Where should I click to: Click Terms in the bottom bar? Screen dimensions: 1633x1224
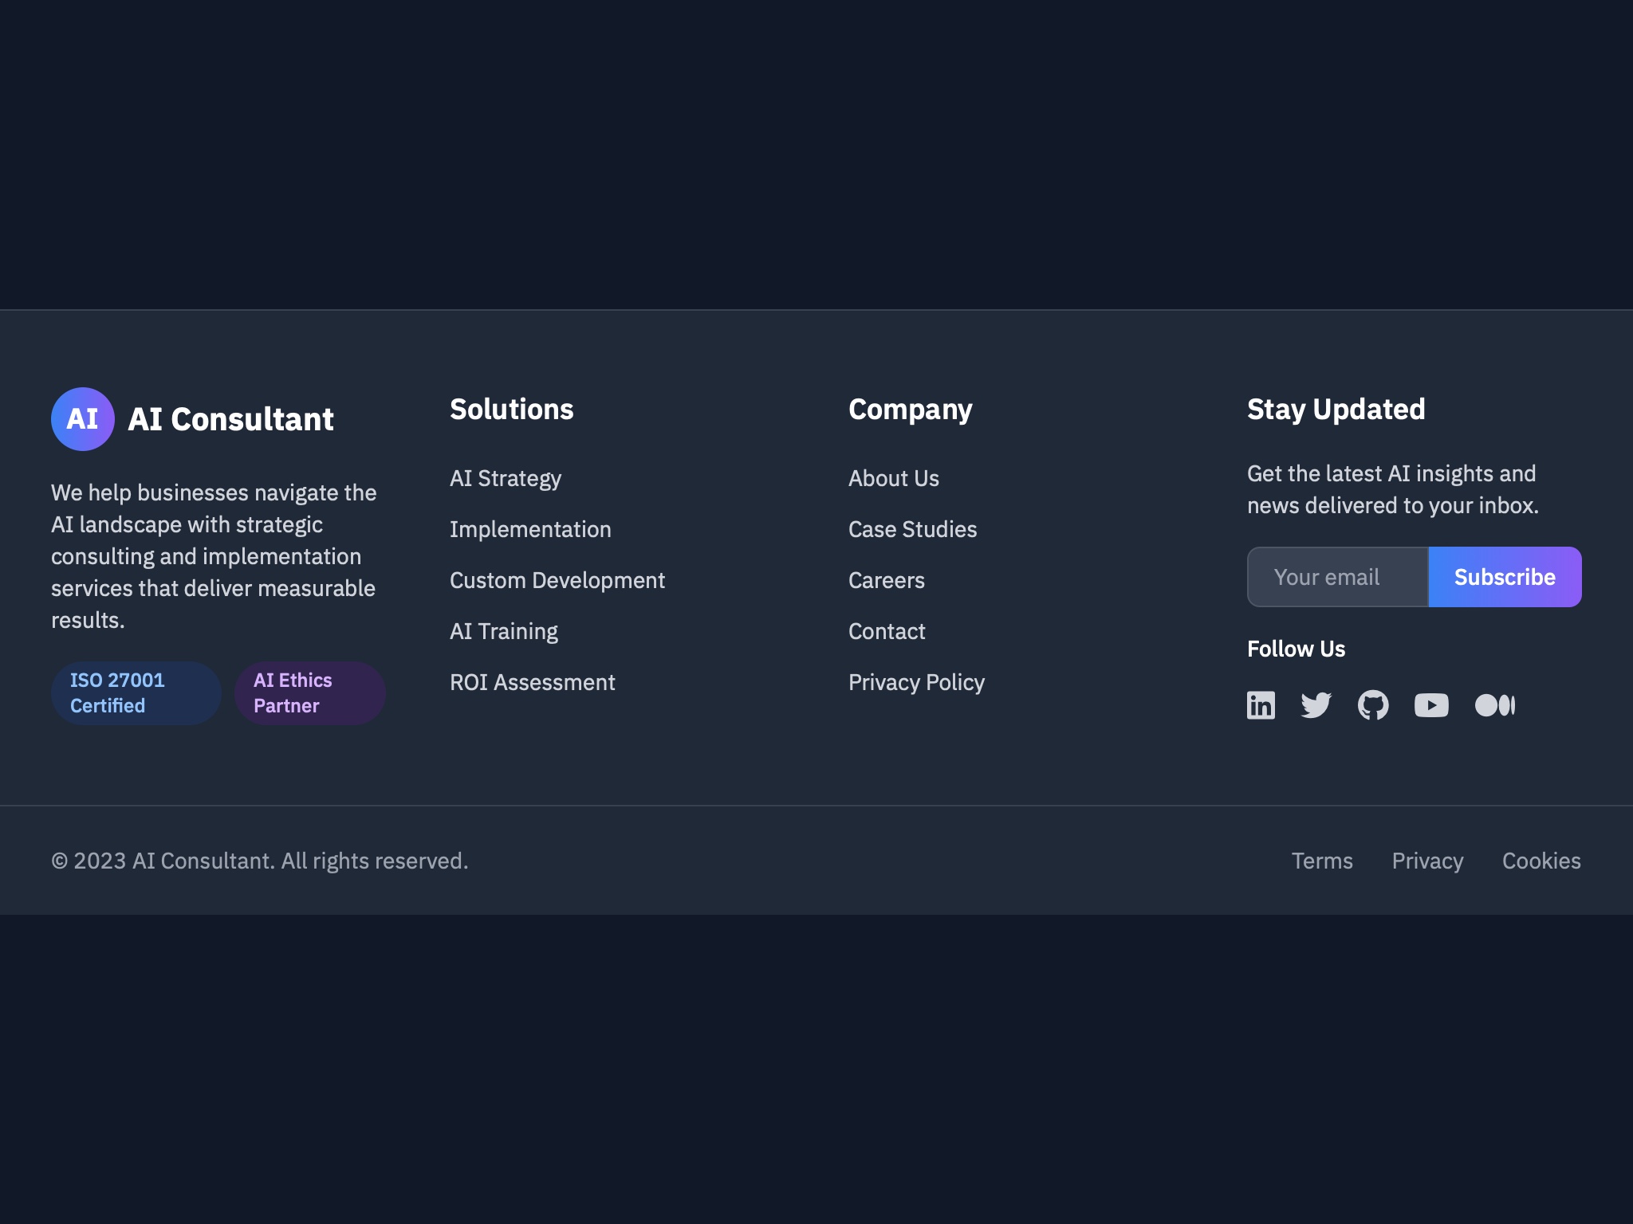coord(1322,861)
